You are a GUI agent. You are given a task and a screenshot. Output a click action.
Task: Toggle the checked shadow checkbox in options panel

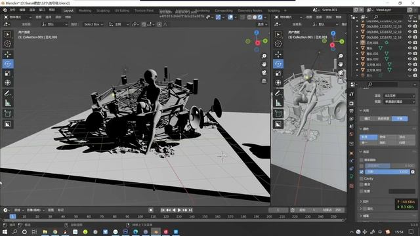[362, 172]
